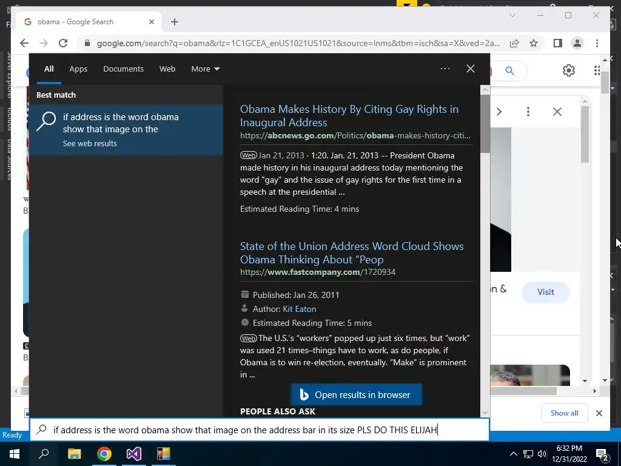Click the PEOPLE ALSO ASK heading

(278, 411)
